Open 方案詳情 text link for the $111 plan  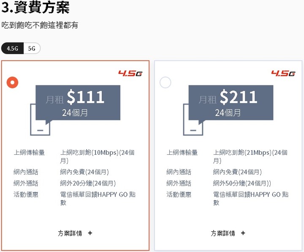tap(70, 233)
